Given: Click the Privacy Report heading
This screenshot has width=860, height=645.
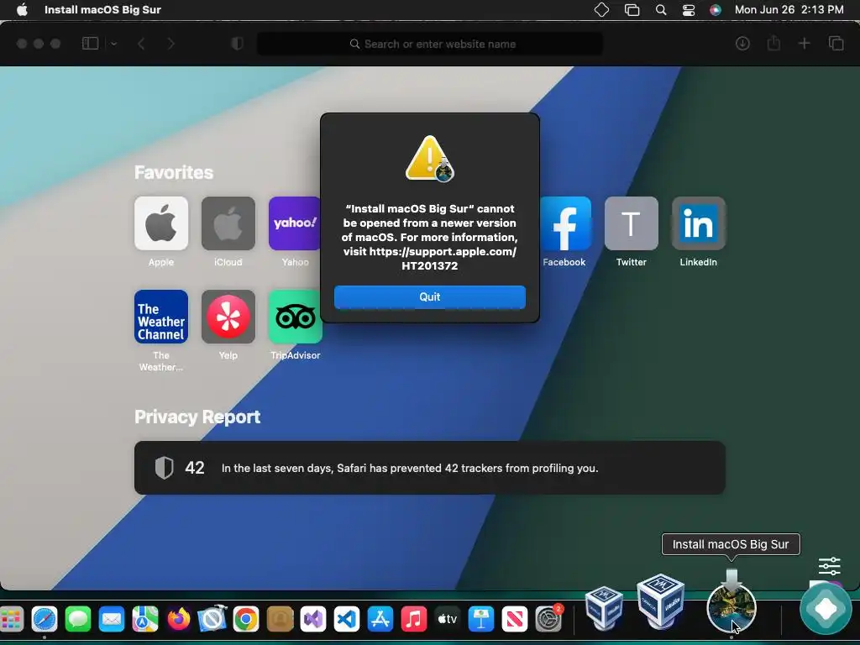Looking at the screenshot, I should [x=197, y=417].
